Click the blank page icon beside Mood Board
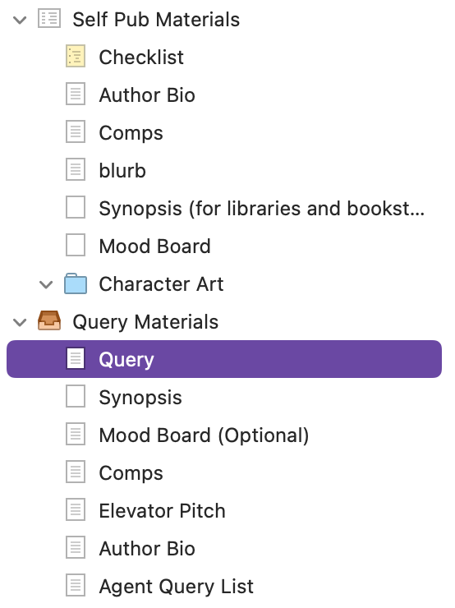 pos(76,245)
